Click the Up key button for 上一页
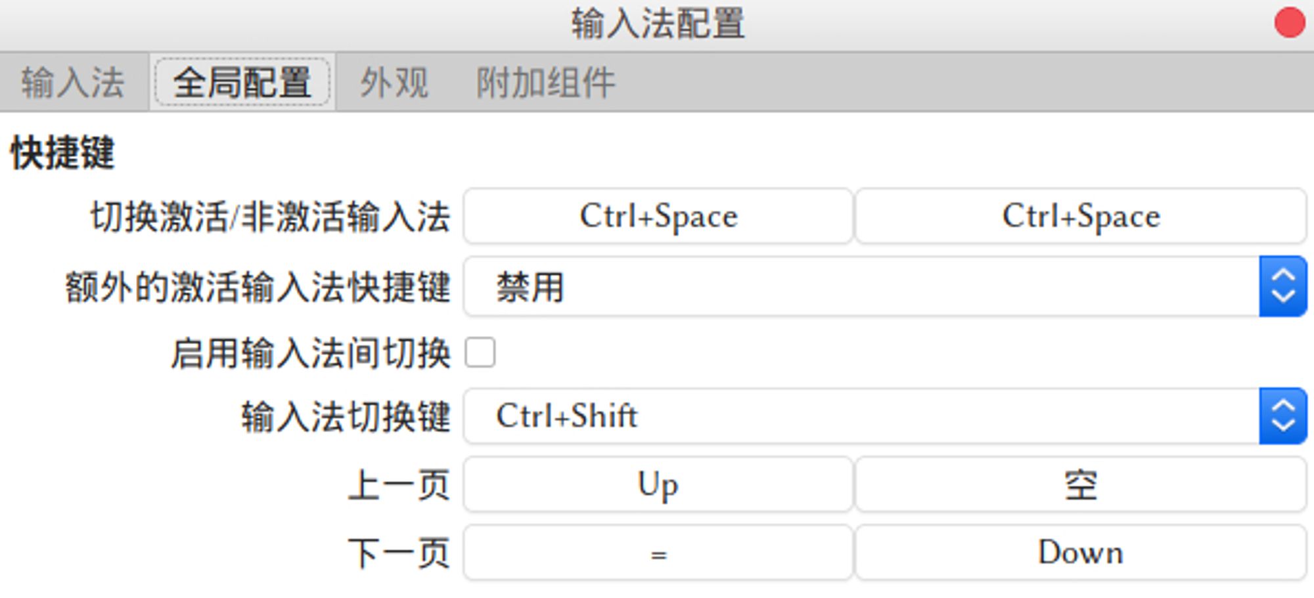This screenshot has height=598, width=1314. pos(658,485)
